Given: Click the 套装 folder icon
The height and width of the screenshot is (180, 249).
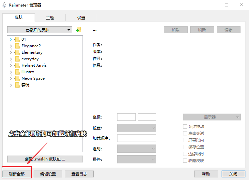Looking at the screenshot, I should pos(18,85).
